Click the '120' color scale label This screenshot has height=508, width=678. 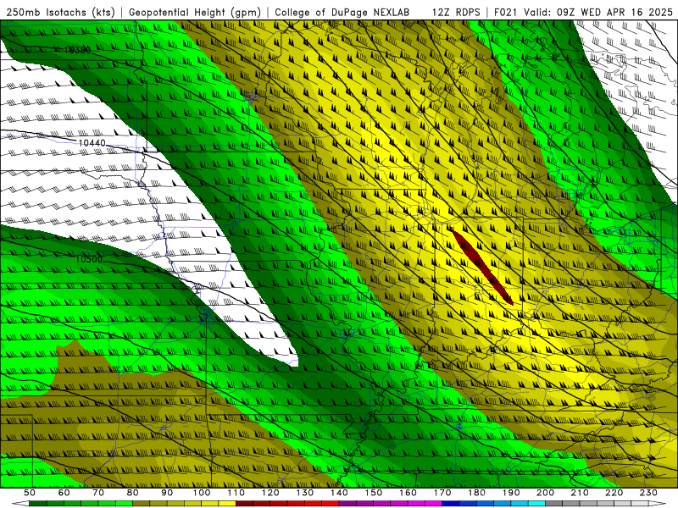pyautogui.click(x=270, y=493)
